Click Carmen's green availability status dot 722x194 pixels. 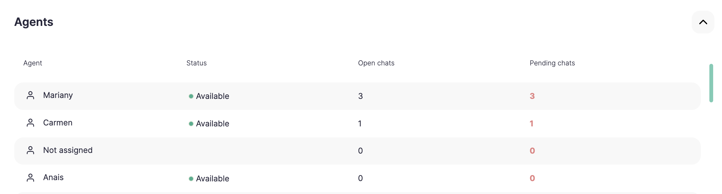pyautogui.click(x=191, y=124)
